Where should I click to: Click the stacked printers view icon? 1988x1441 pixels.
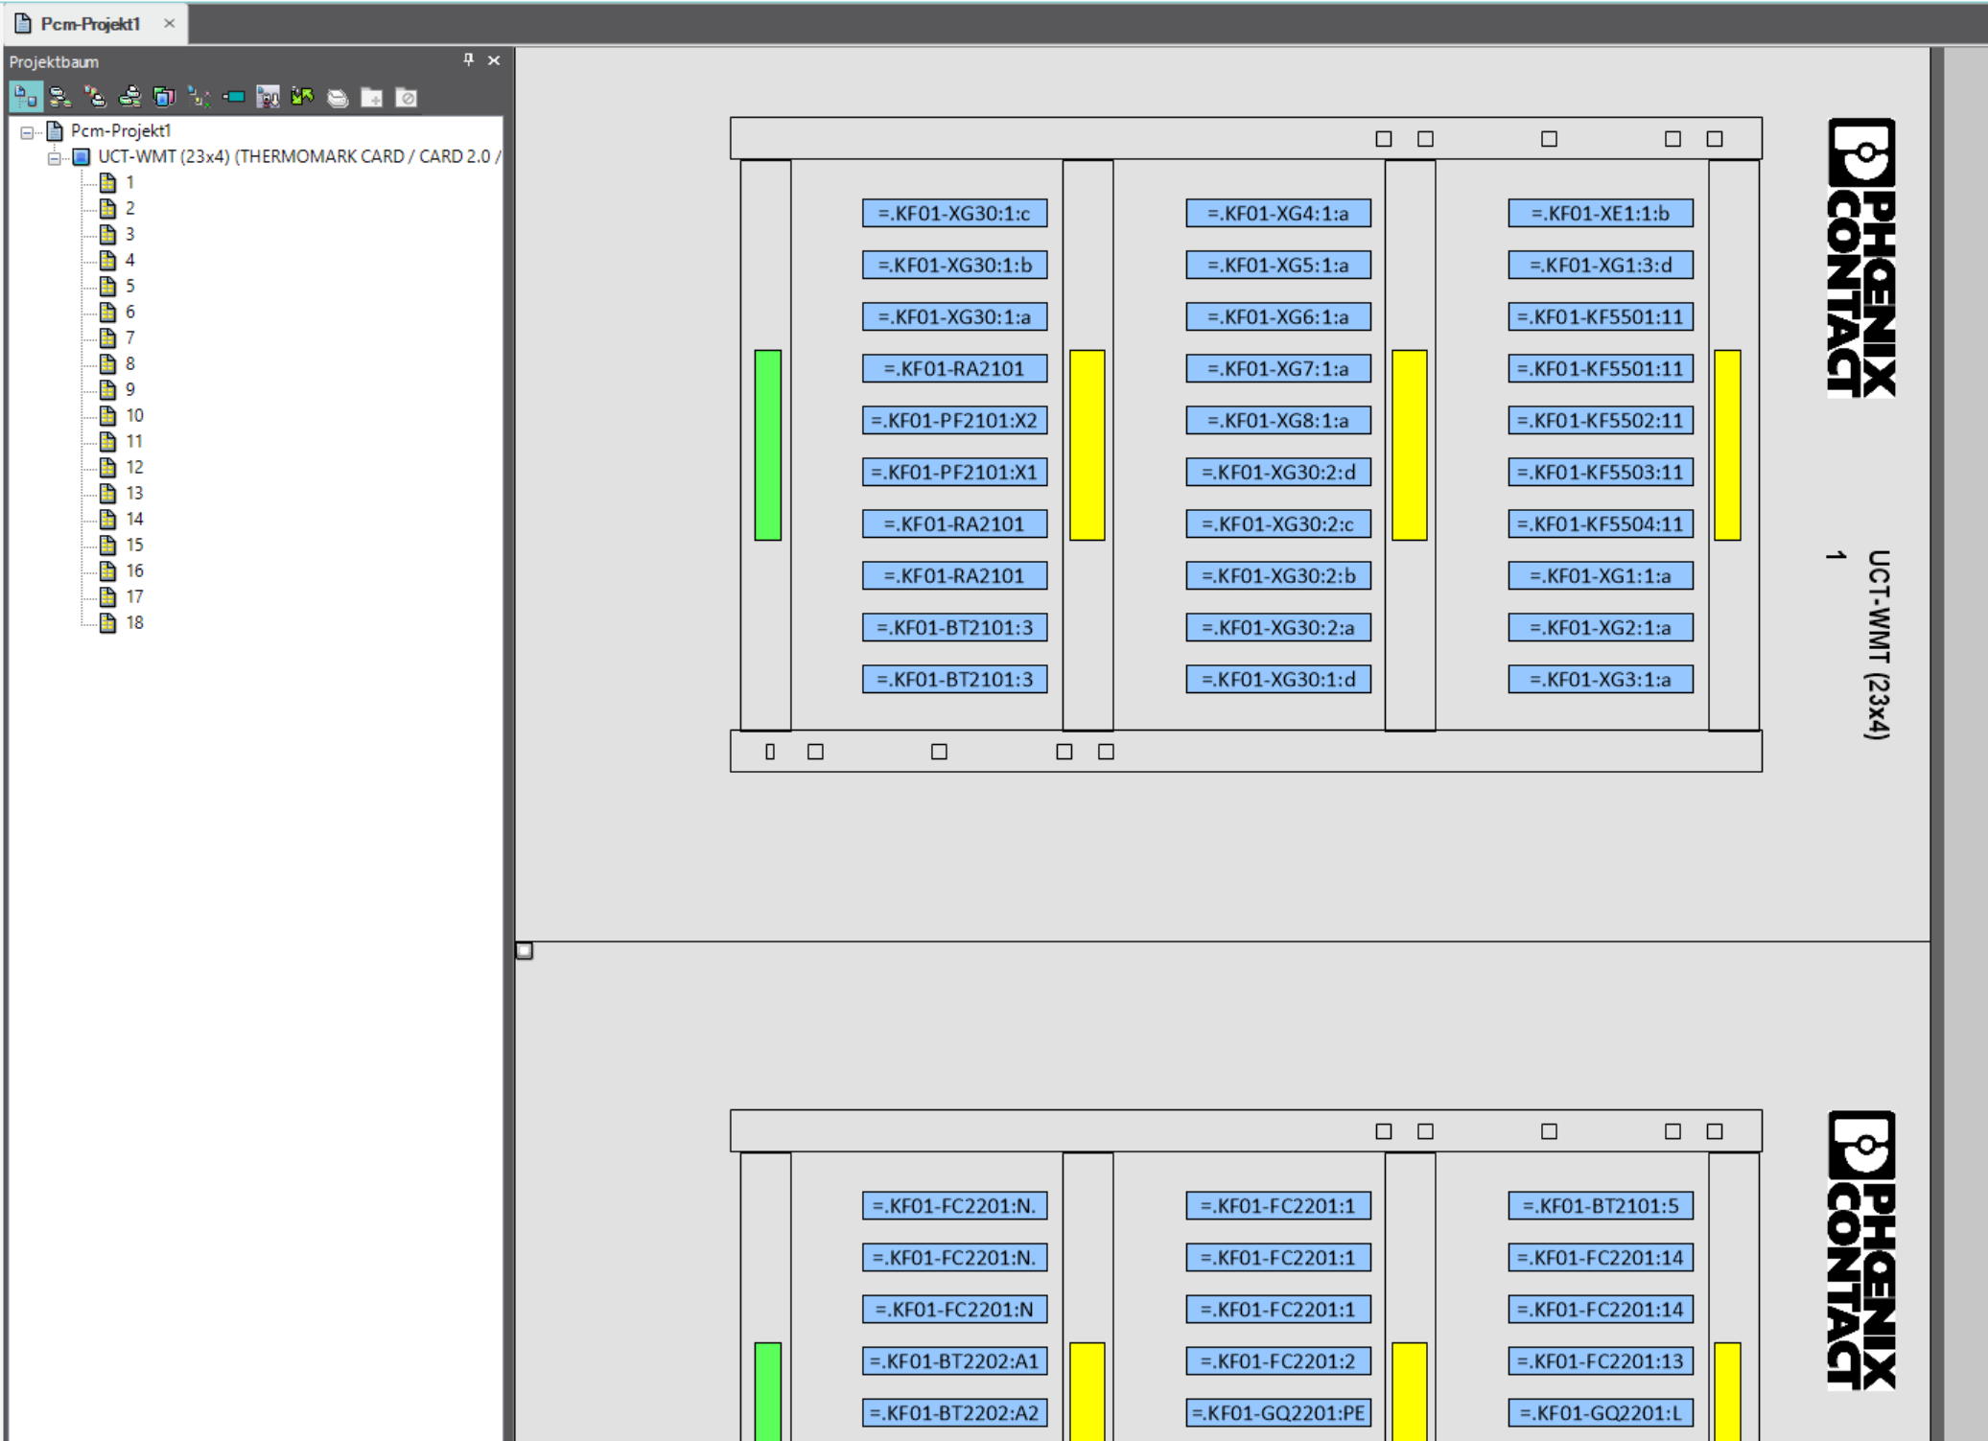coord(60,97)
